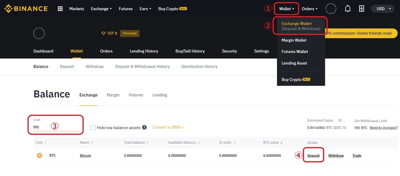Select Futures Wallet from dropdown
Viewport: 400px width, 176px height.
coord(295,52)
